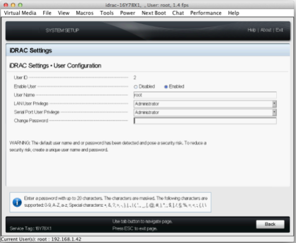Click the Serial Port User Privilege label
Viewport: 296px width, 243px height.
pos(36,112)
